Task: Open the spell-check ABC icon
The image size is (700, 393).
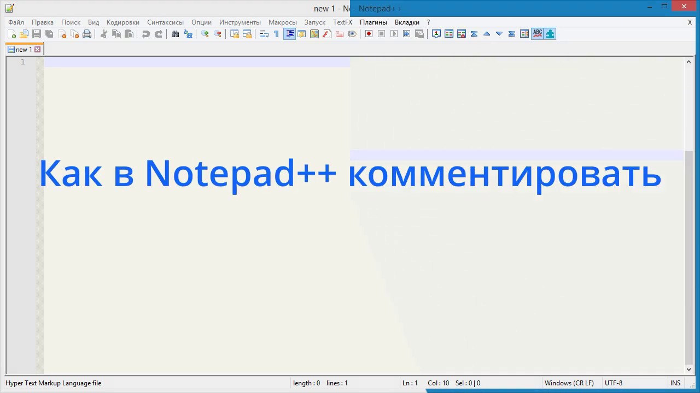Action: (538, 34)
